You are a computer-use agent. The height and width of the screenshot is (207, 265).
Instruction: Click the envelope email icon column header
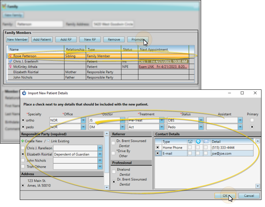click(x=206, y=141)
